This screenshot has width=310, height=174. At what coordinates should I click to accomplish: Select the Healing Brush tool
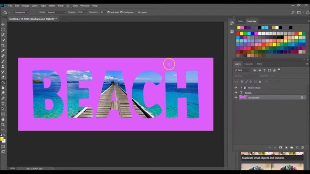[3, 56]
